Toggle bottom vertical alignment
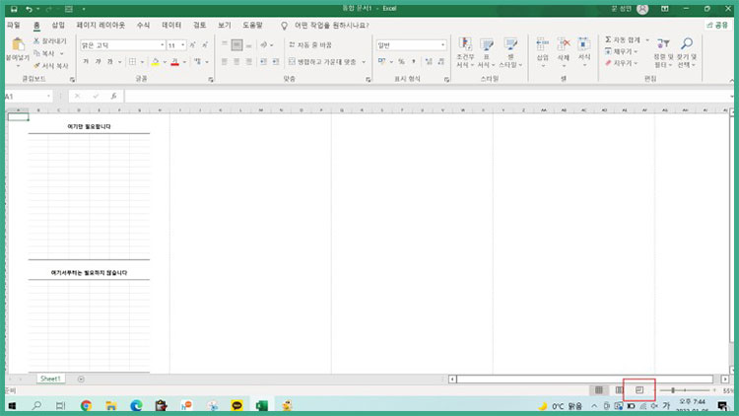 pyautogui.click(x=249, y=45)
